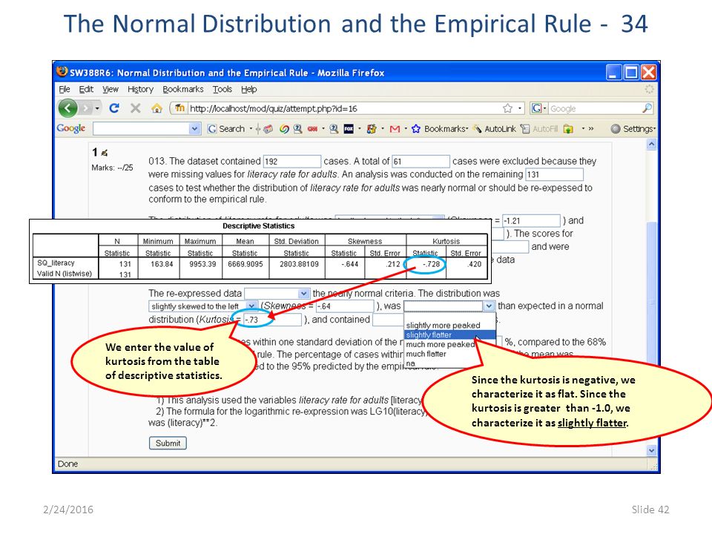Open the Google toolbar Settings menu
Image resolution: width=712 pixels, height=534 pixels.
tap(633, 129)
